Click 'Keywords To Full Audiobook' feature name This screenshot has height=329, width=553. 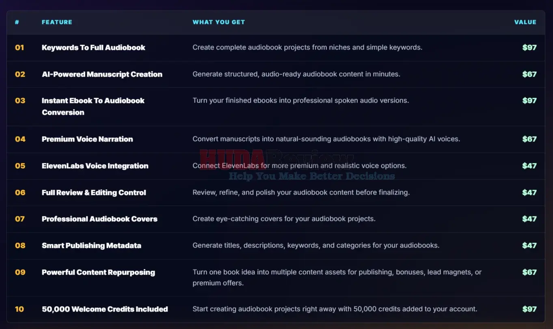pyautogui.click(x=93, y=47)
